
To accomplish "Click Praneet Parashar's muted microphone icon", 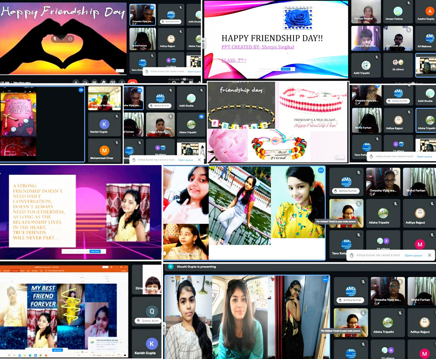I will click(x=376, y=30).
